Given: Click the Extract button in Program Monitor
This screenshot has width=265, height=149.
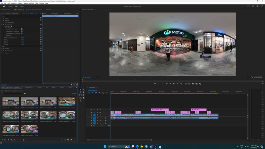Looking at the screenshot, I should point(189,84).
